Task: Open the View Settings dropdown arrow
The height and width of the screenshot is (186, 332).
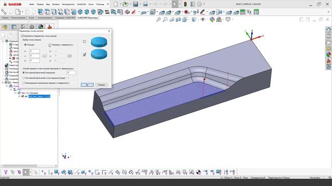Action: click(x=232, y=20)
